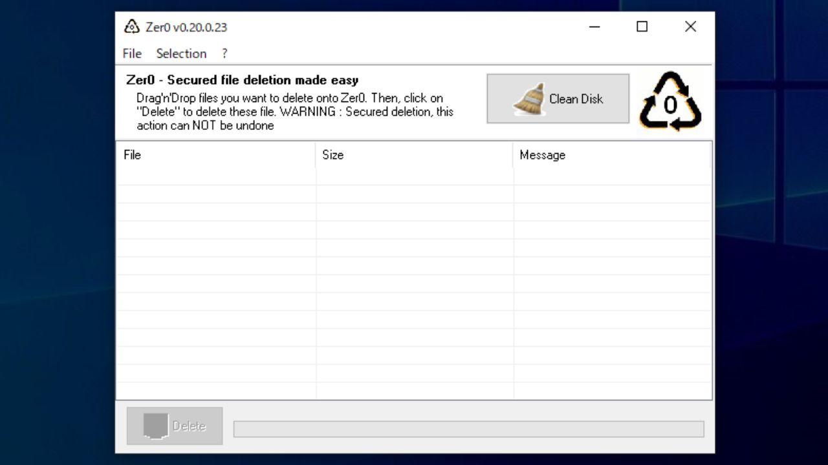Open the File menu
The height and width of the screenshot is (465, 828).
click(132, 54)
